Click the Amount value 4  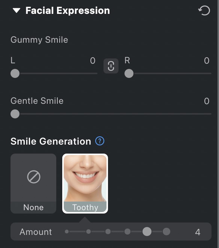coord(198,232)
